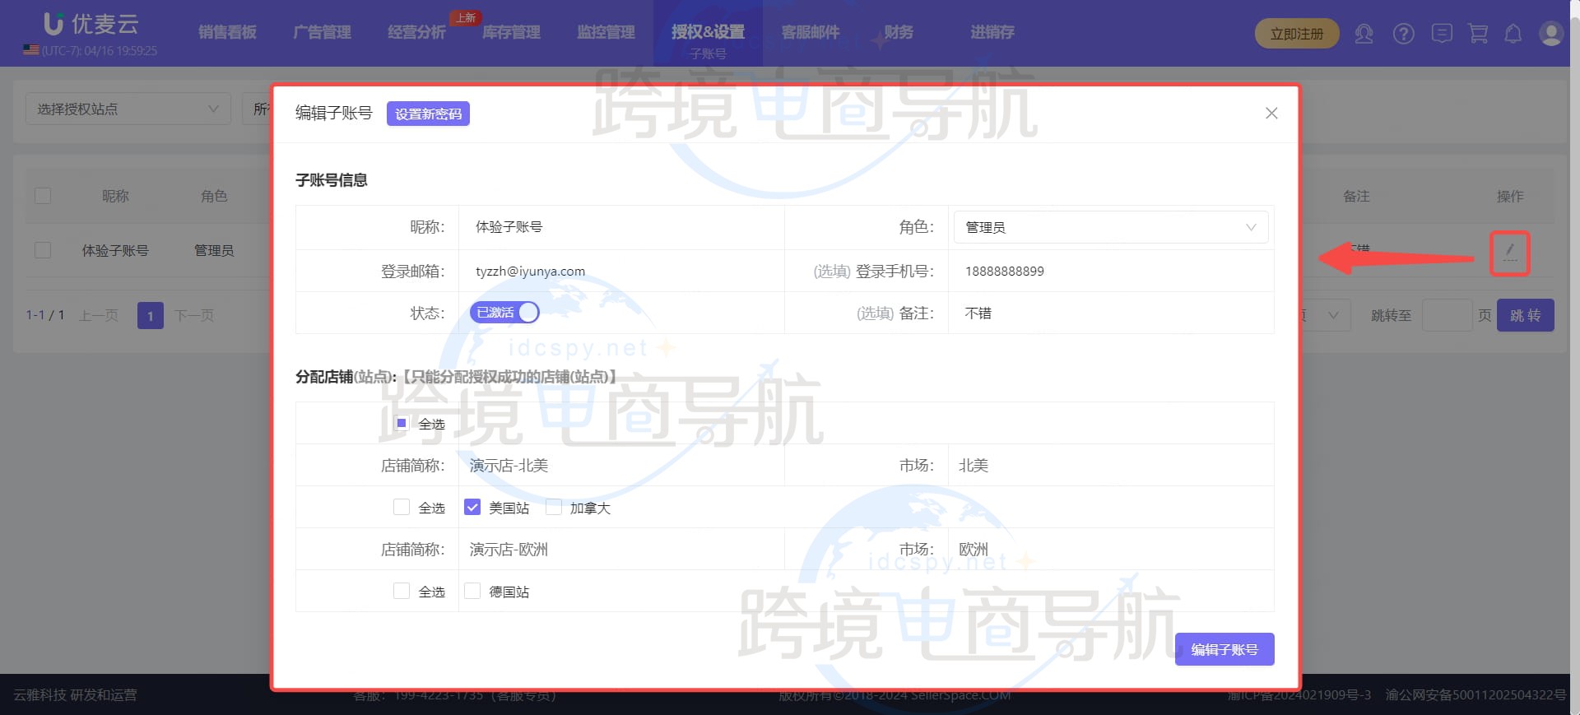Click the customer service headset icon
The width and height of the screenshot is (1580, 715).
(1364, 34)
